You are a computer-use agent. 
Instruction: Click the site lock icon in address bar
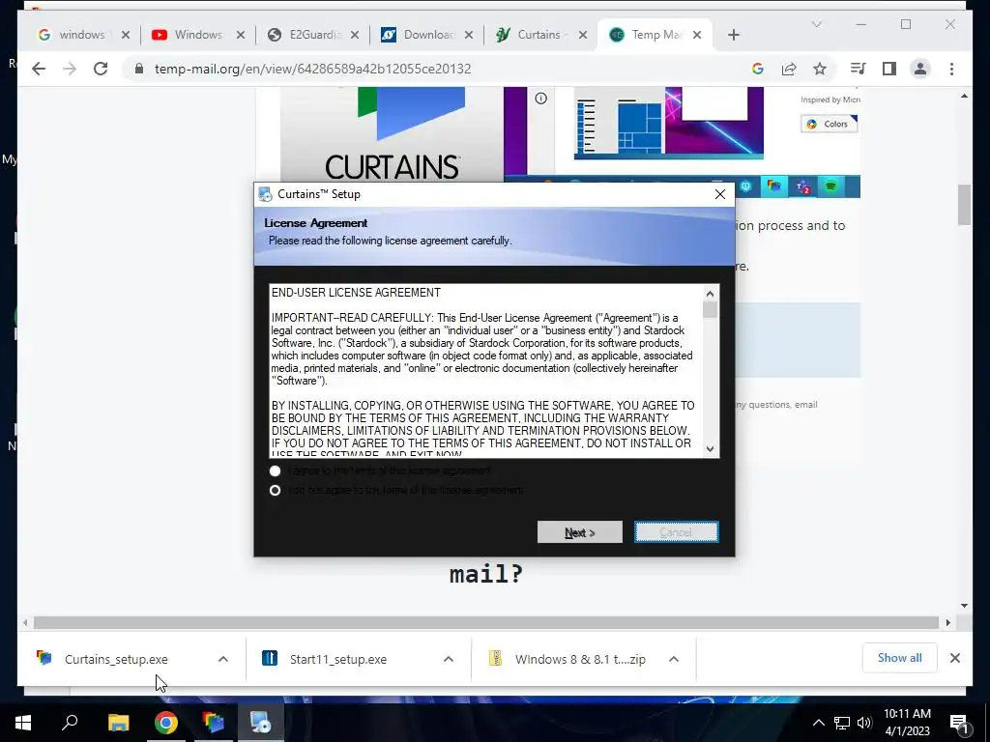139,69
